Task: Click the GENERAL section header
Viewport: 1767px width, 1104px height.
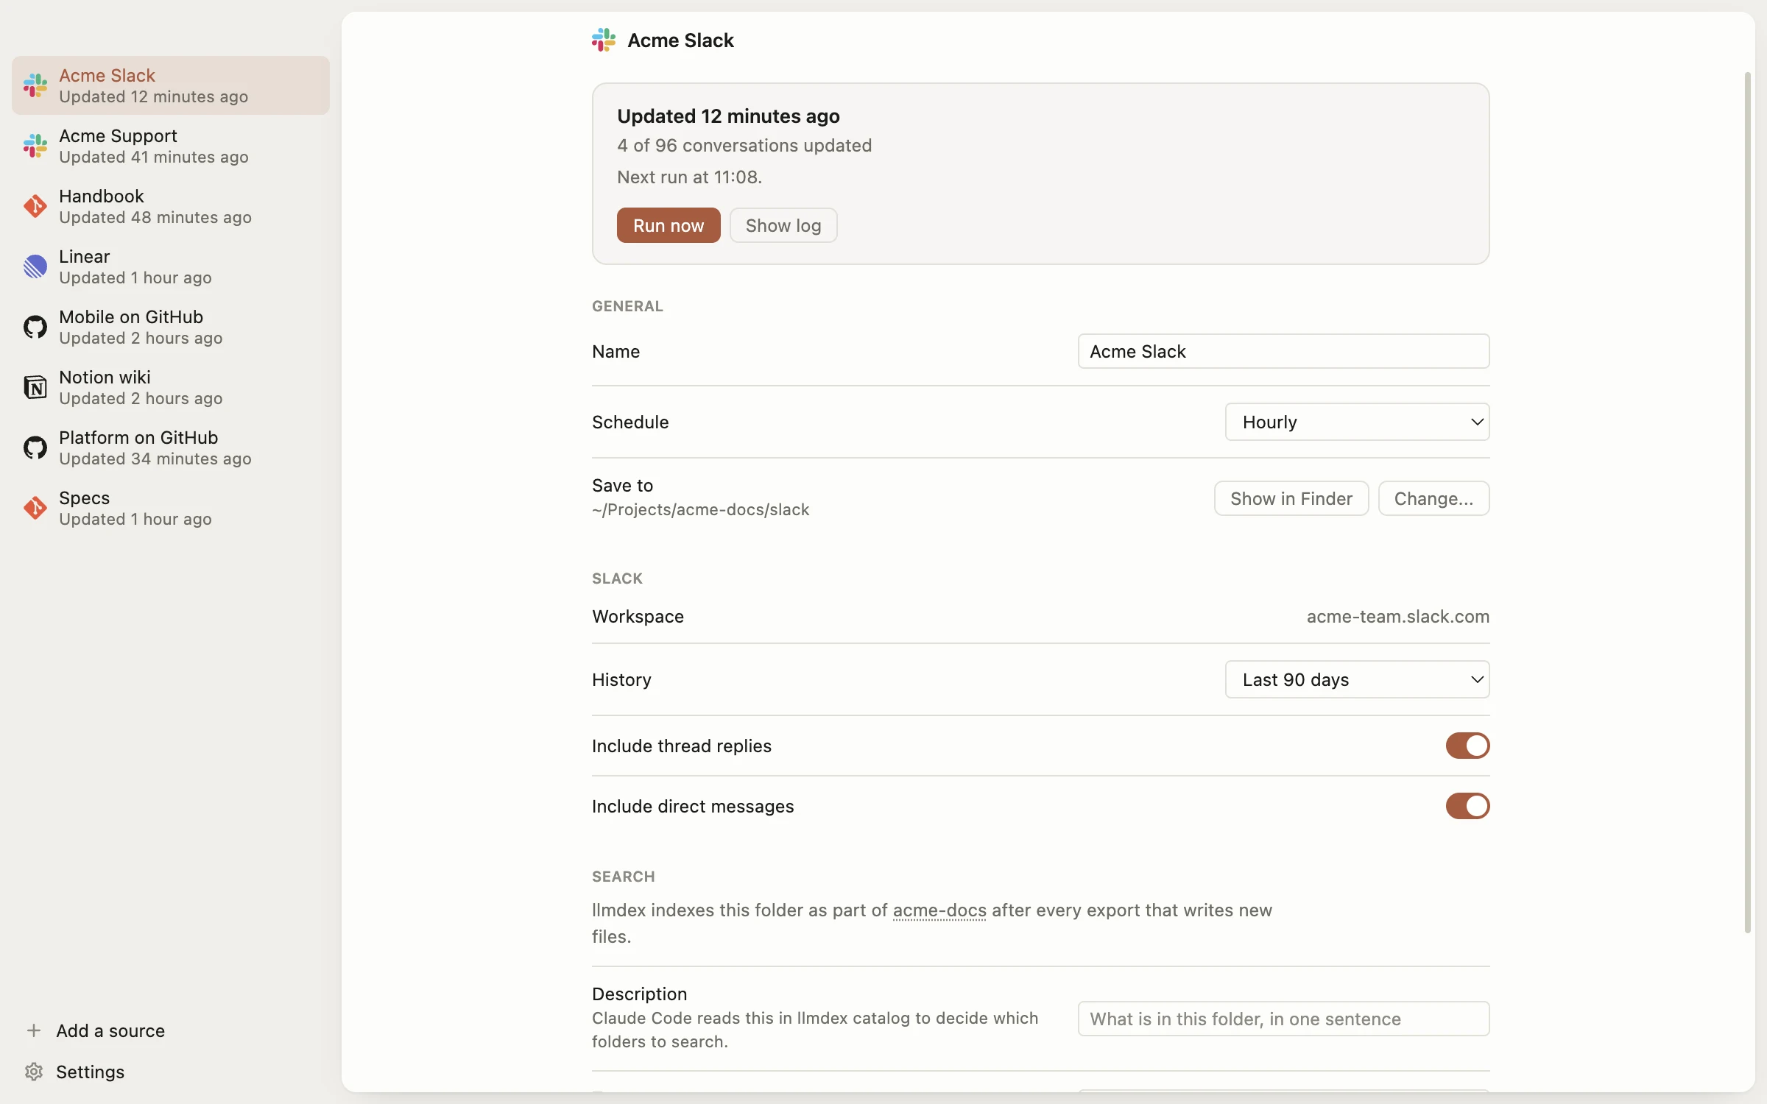Action: point(627,306)
